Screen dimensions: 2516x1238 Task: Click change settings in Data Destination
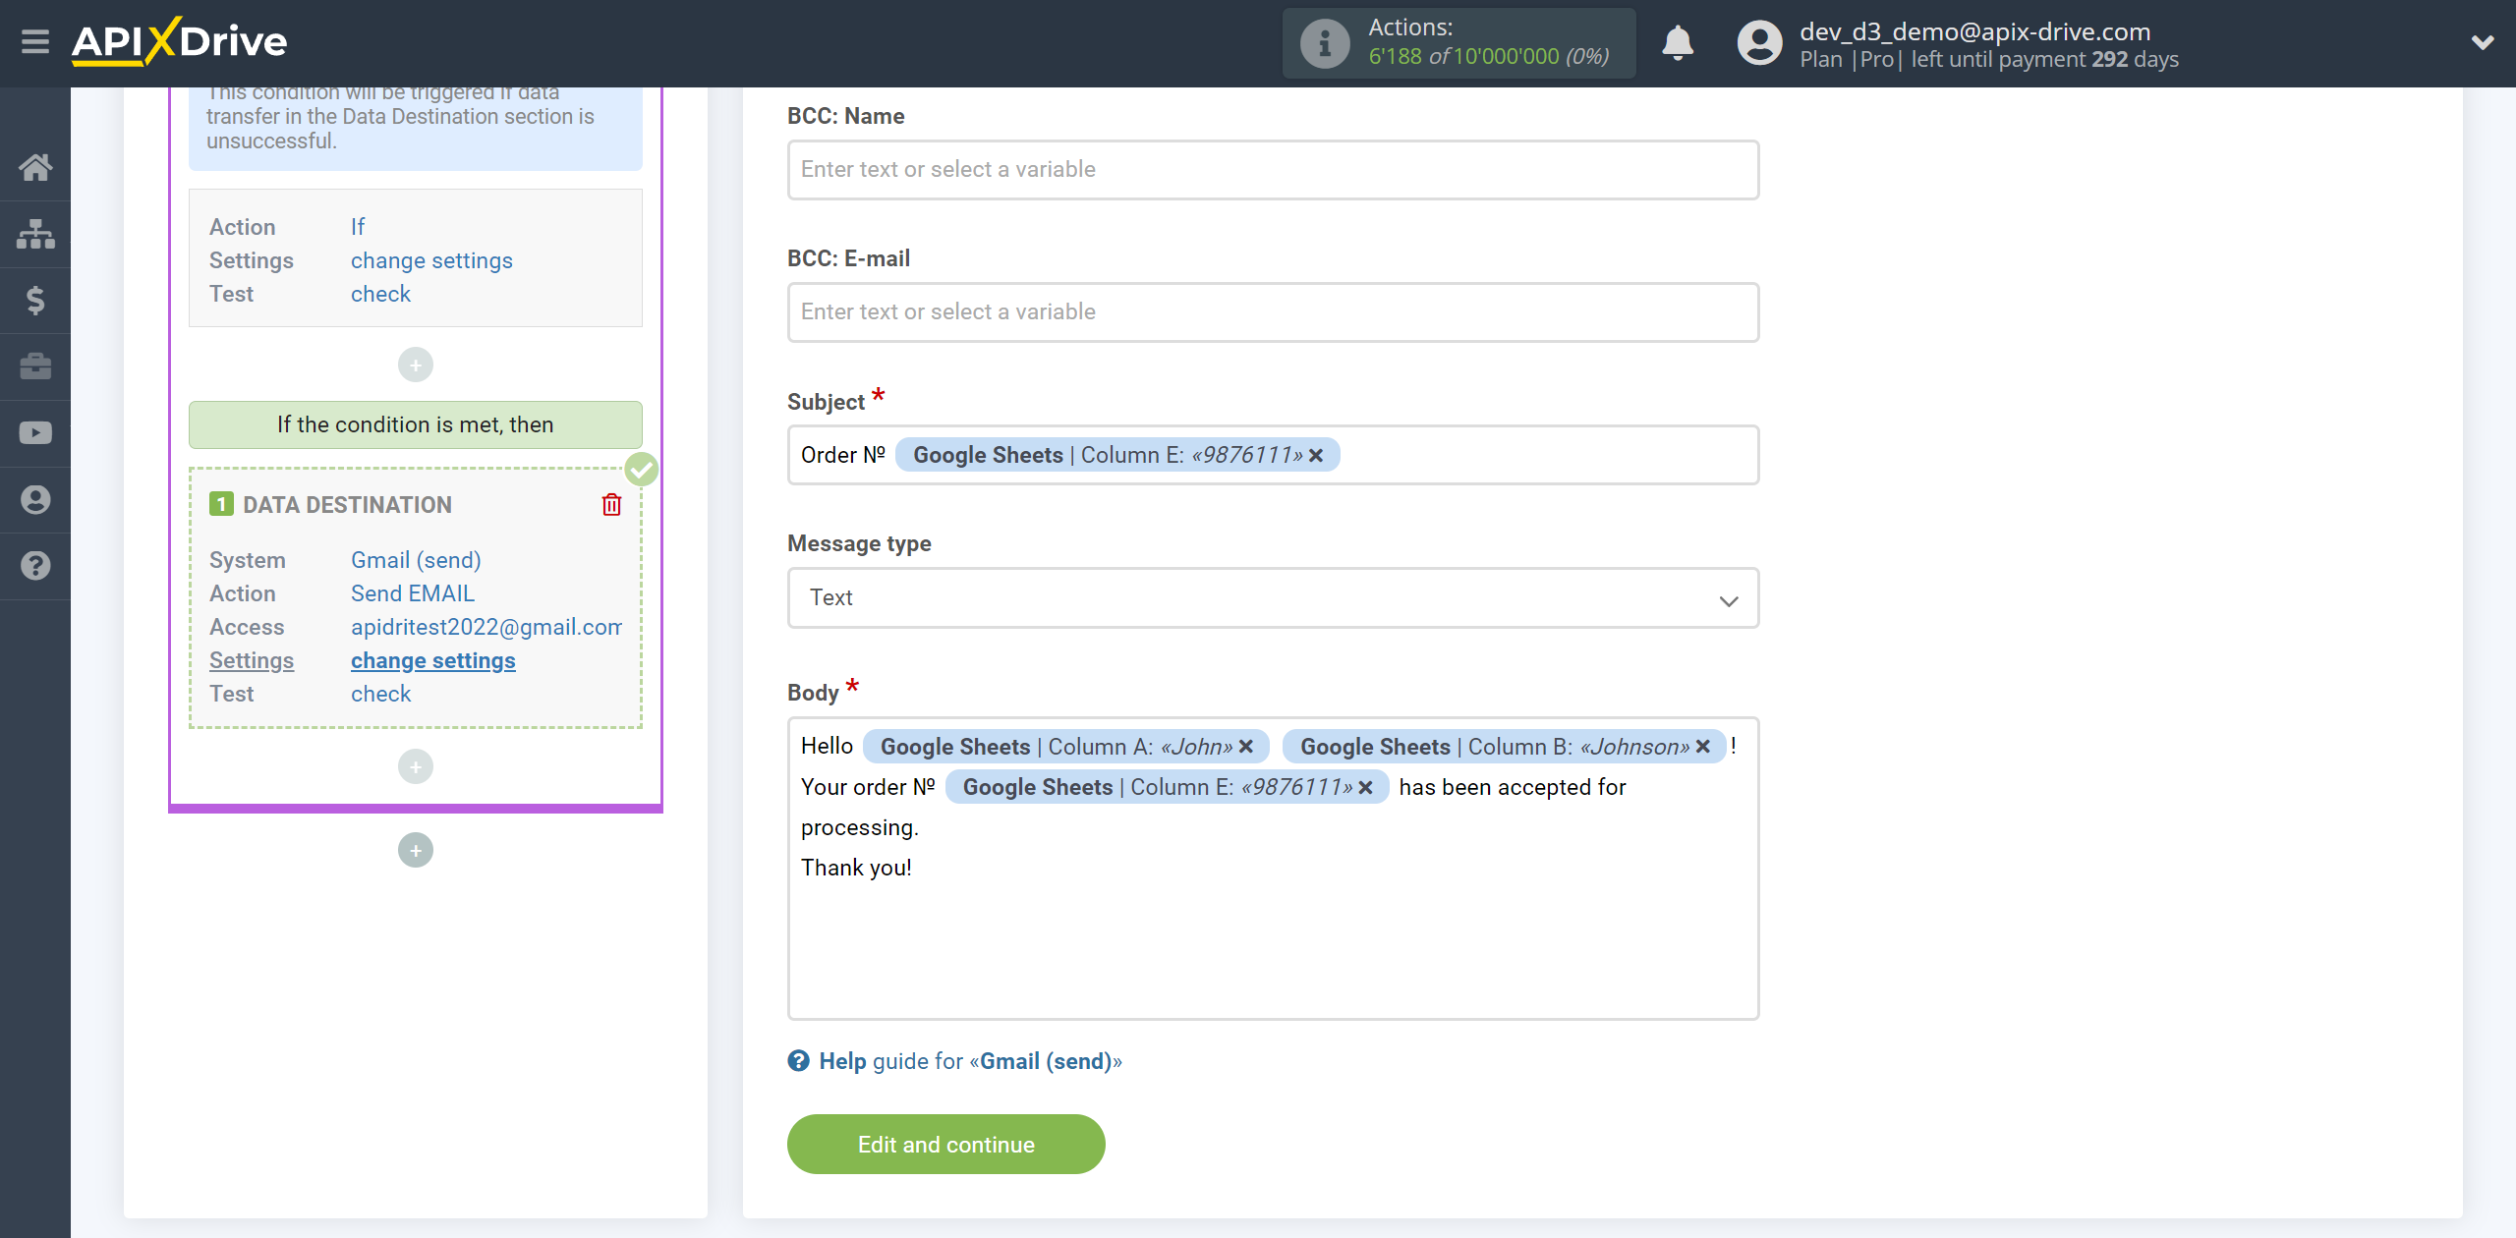(x=432, y=661)
